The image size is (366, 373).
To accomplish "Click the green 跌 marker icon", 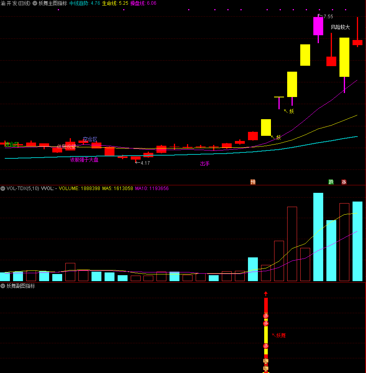I will click(331, 182).
